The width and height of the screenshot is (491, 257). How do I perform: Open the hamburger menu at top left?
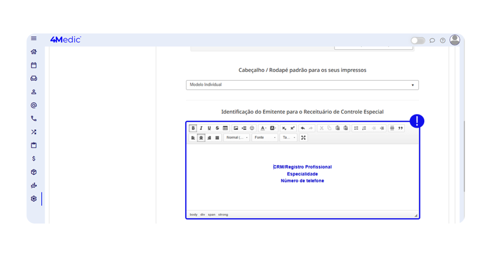(x=34, y=39)
